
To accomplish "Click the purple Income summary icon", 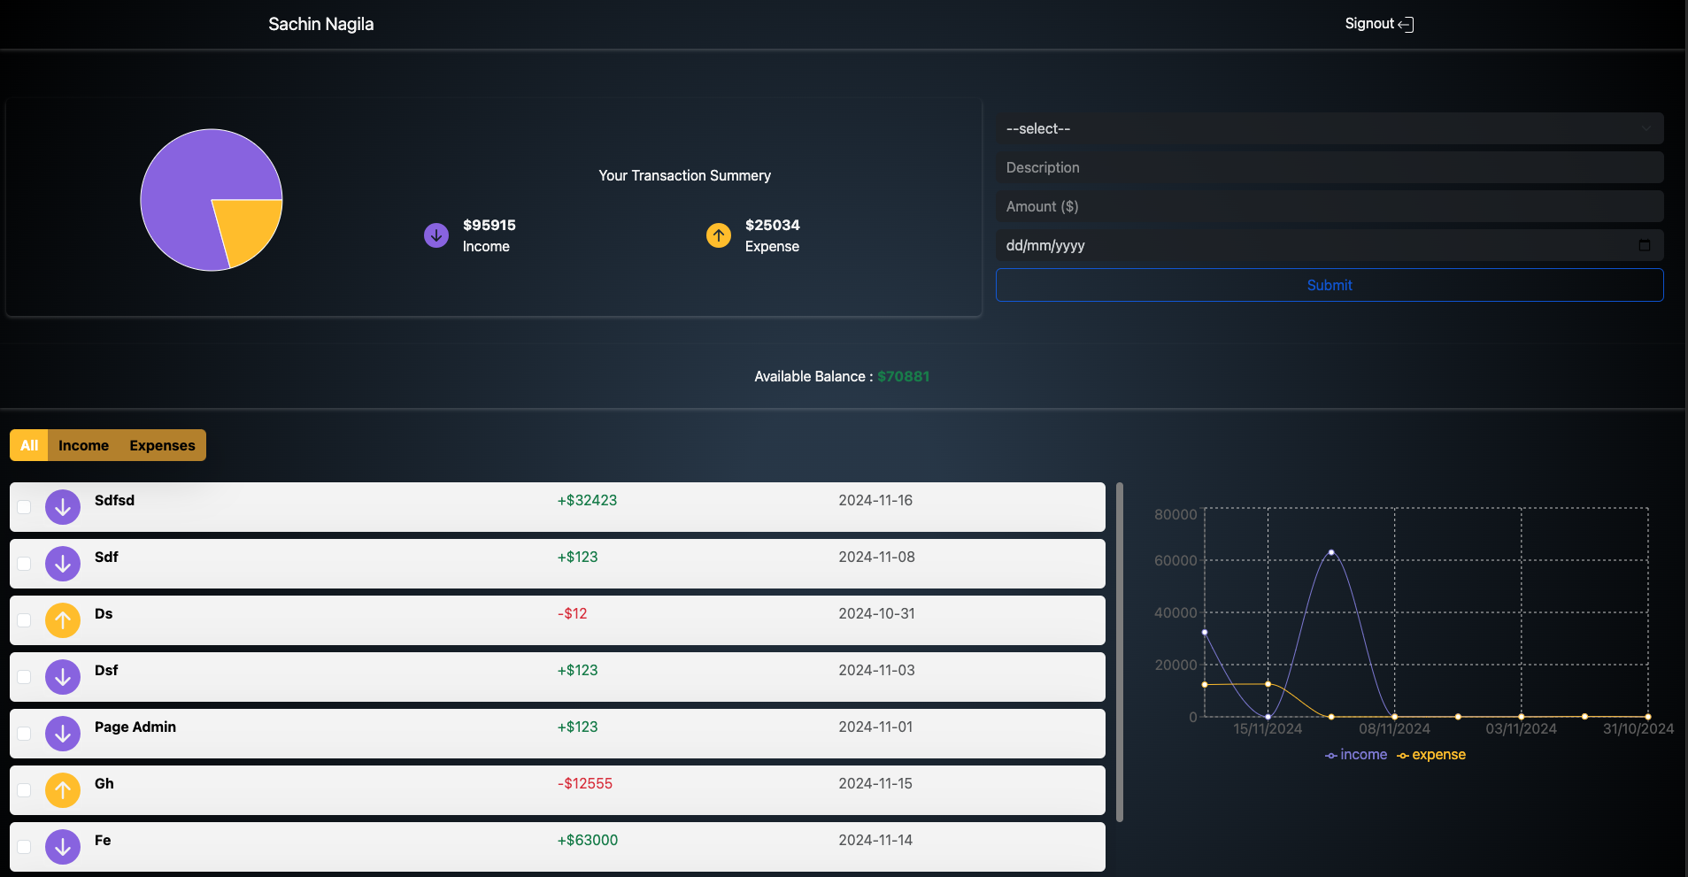I will 436,235.
